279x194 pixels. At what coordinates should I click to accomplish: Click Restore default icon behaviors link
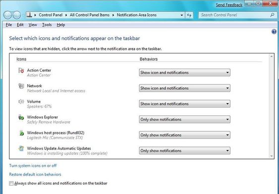[x=35, y=174]
